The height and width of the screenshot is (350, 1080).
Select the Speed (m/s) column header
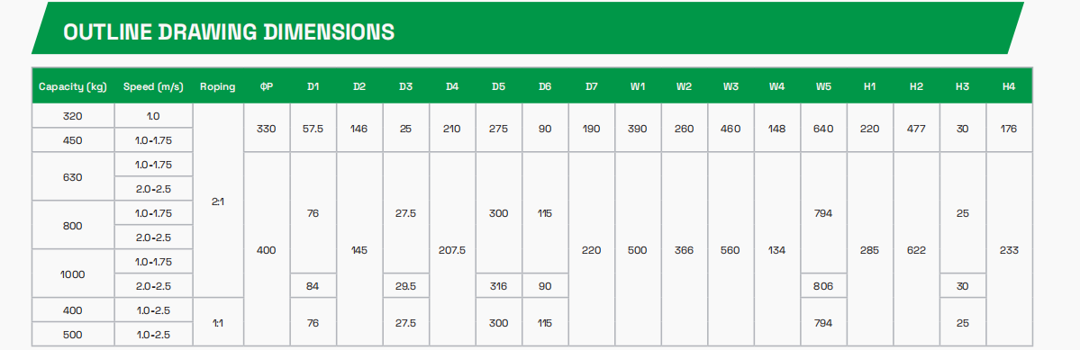[x=154, y=86]
